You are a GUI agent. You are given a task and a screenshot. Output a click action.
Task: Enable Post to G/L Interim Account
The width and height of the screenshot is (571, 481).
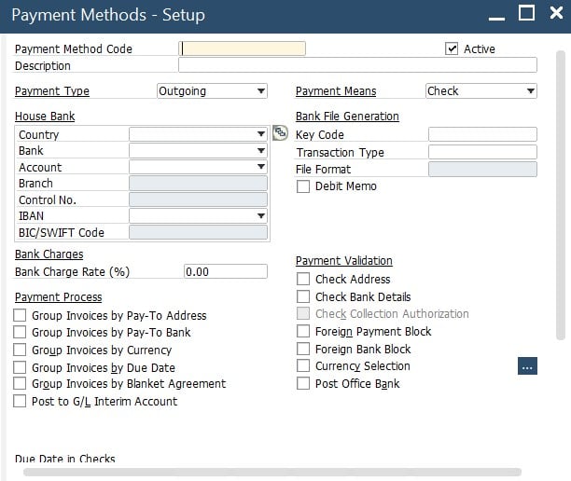21,401
